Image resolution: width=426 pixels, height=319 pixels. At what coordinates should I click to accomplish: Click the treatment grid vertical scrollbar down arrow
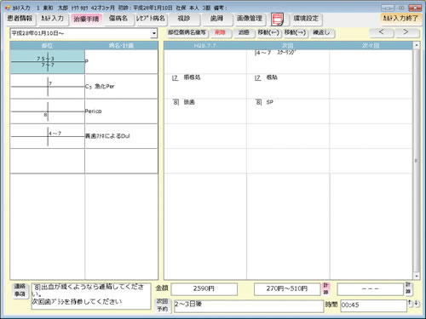(x=417, y=276)
